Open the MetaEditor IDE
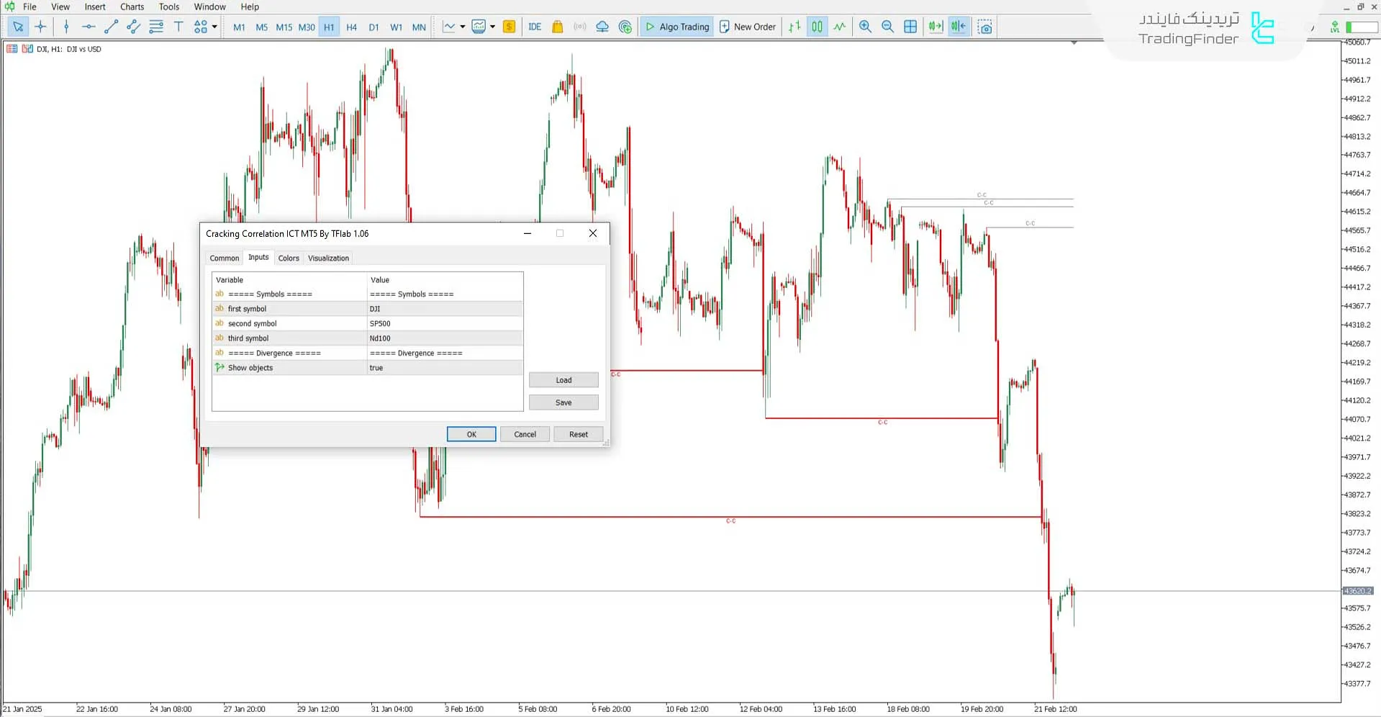1381x717 pixels. 535,27
